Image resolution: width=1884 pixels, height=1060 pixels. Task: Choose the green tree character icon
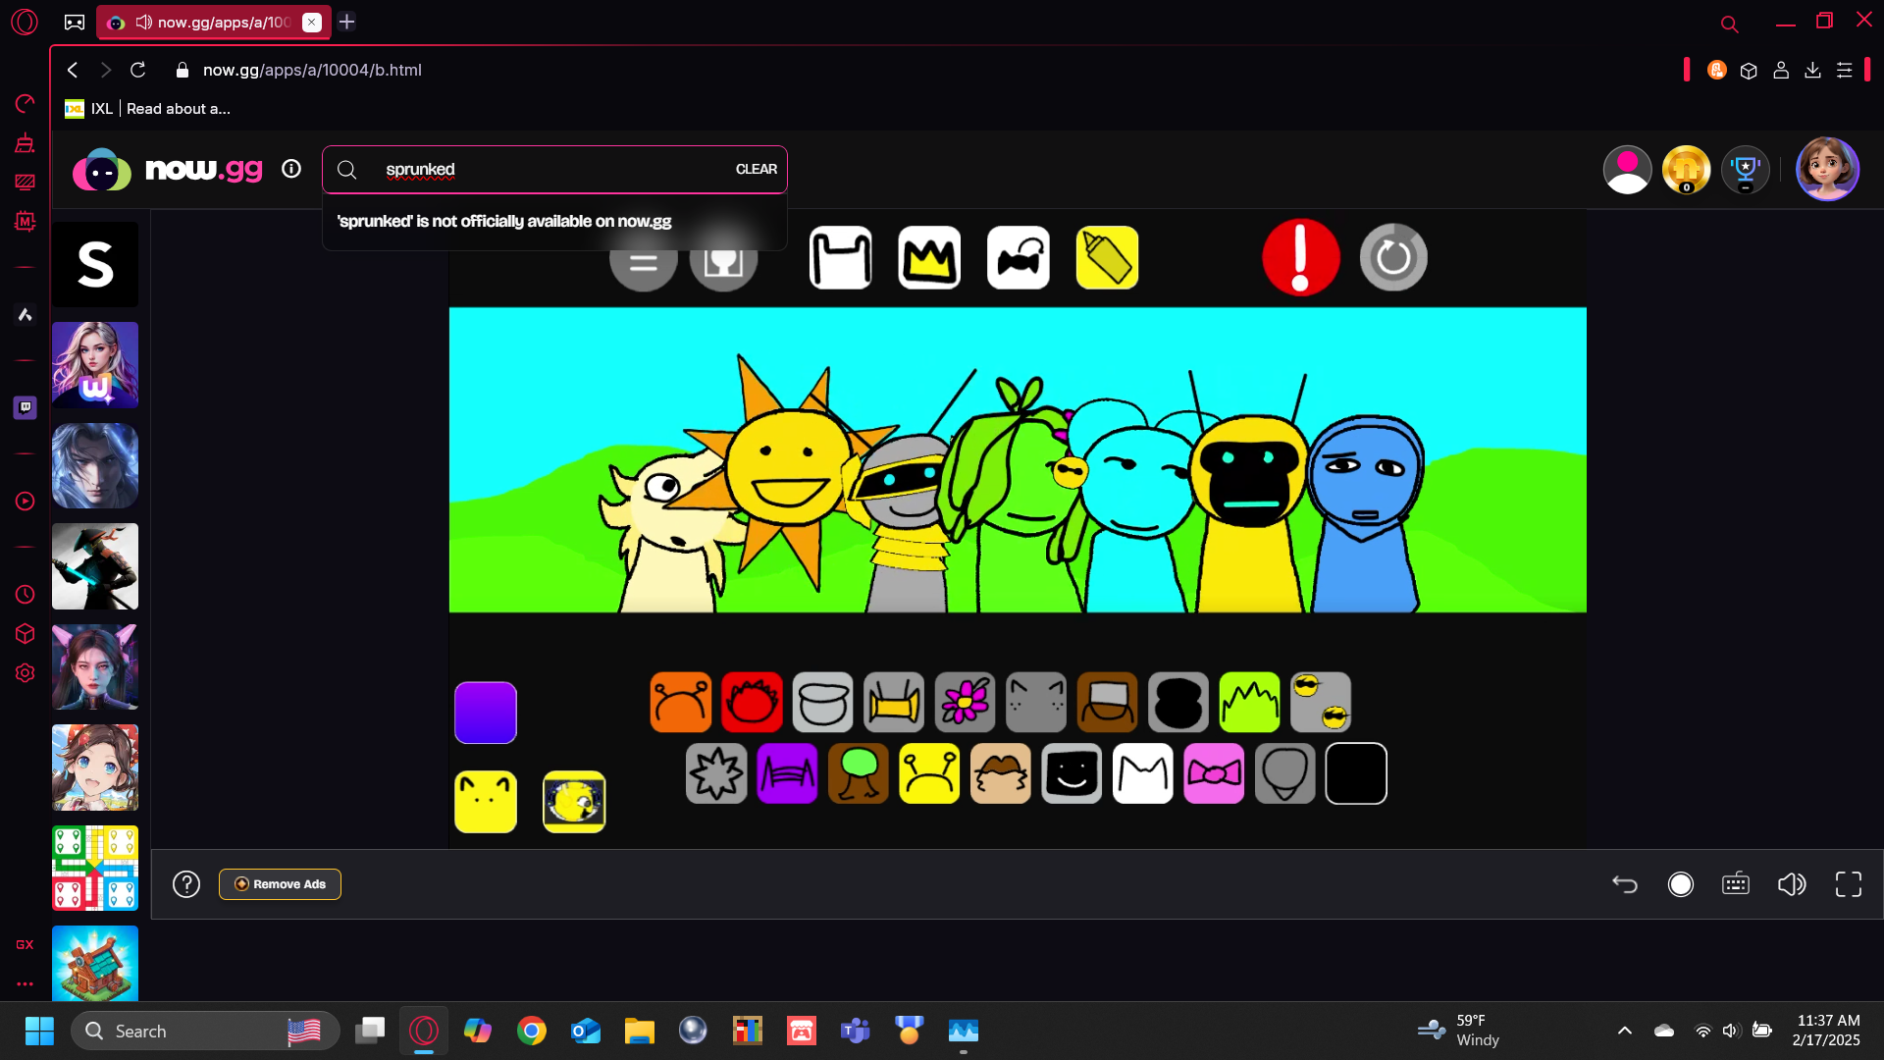[859, 773]
